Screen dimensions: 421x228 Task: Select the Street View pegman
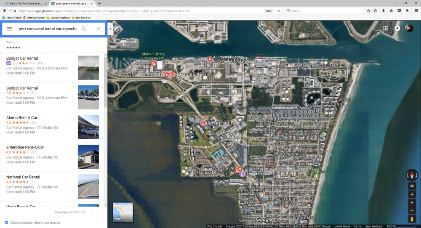click(x=412, y=219)
